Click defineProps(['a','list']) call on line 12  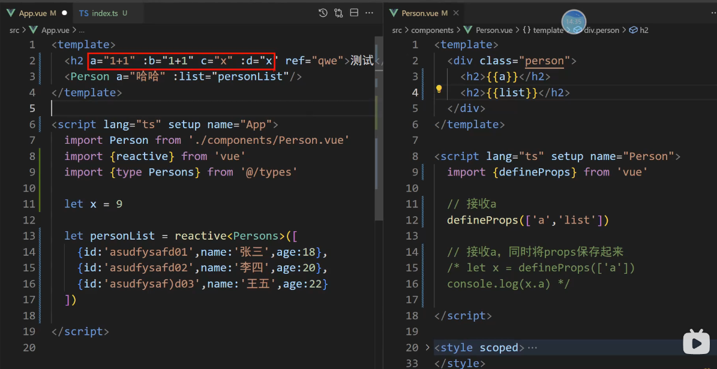528,220
